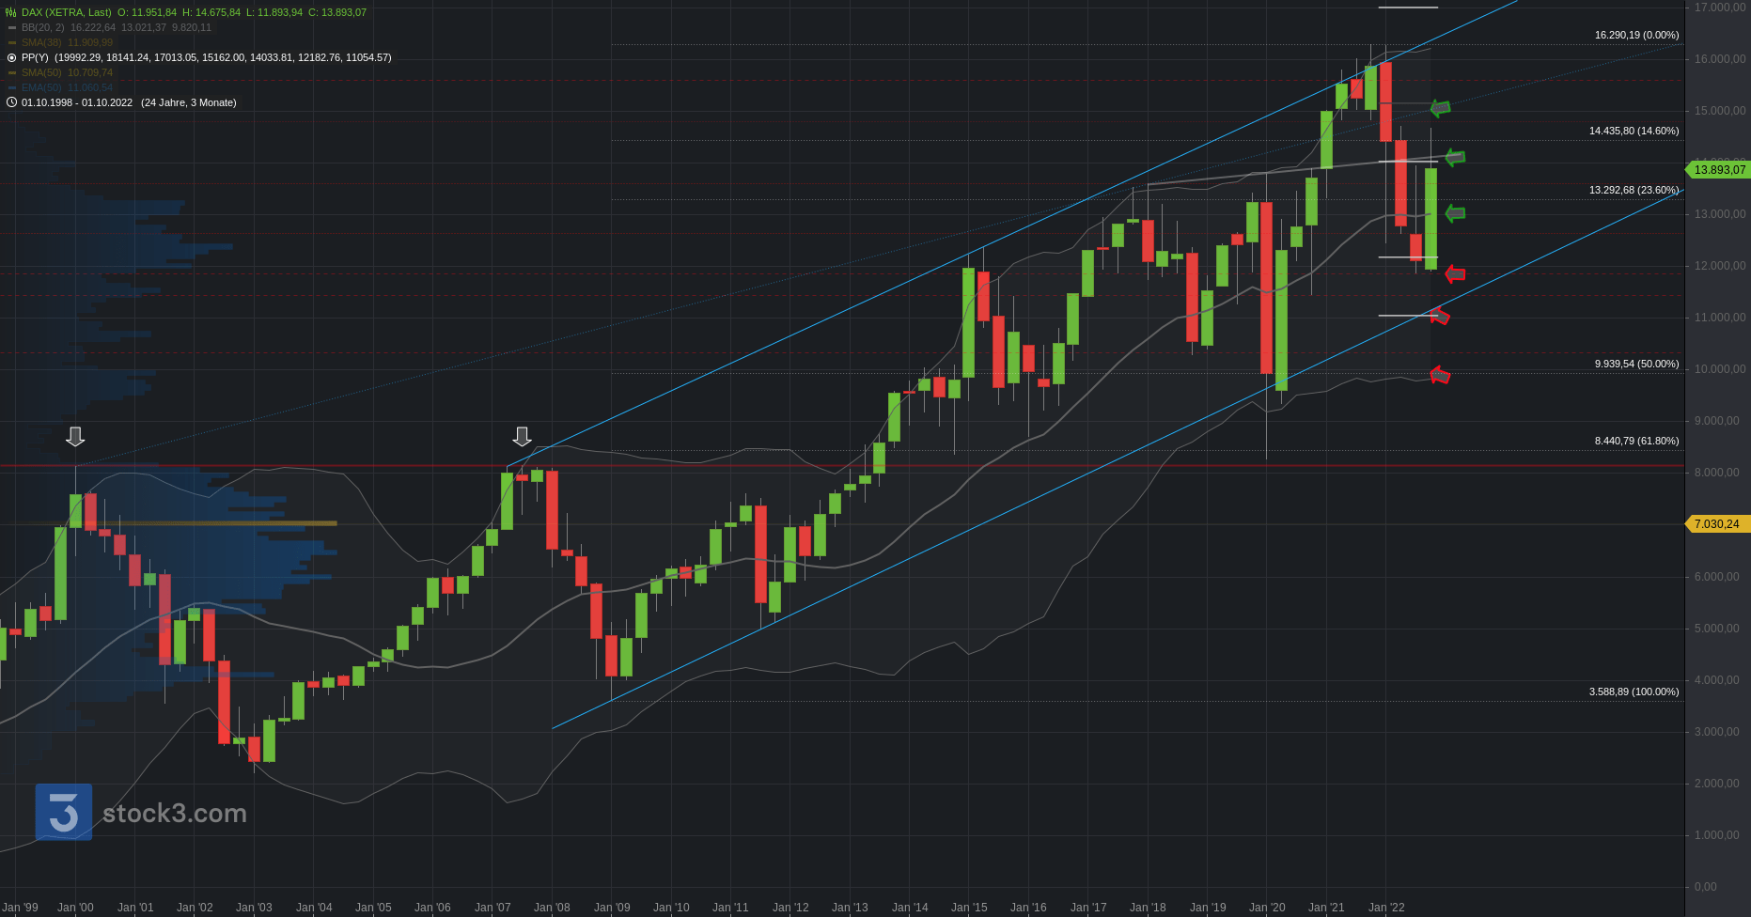Click the DAX chart-type candlestick icon
The image size is (1751, 917).
tap(11, 12)
